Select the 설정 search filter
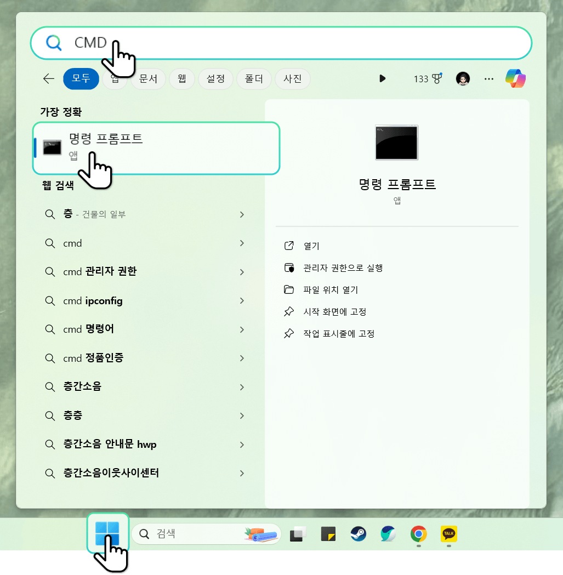563x575 pixels. (215, 78)
